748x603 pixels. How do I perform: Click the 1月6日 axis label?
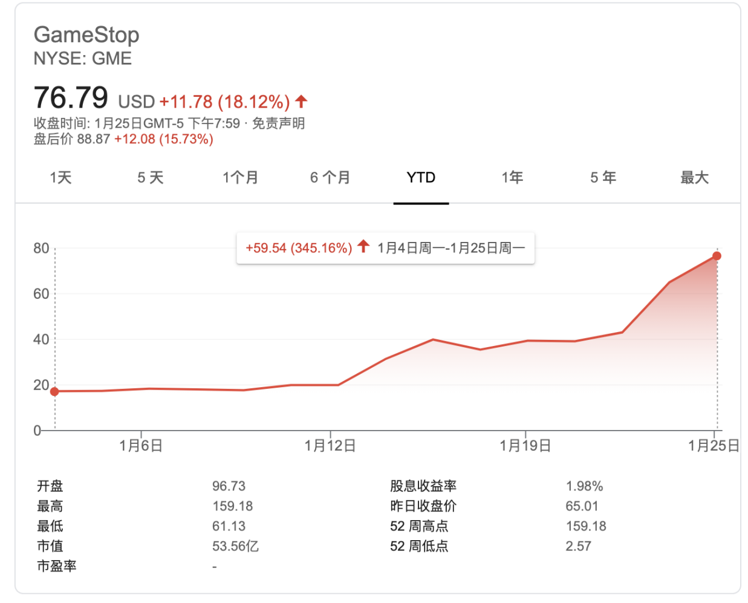tap(141, 446)
